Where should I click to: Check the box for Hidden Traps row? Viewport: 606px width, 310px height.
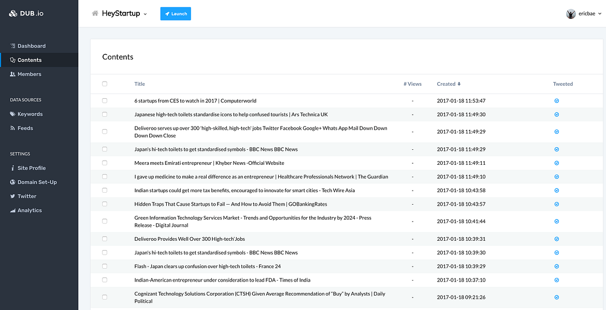(x=105, y=204)
